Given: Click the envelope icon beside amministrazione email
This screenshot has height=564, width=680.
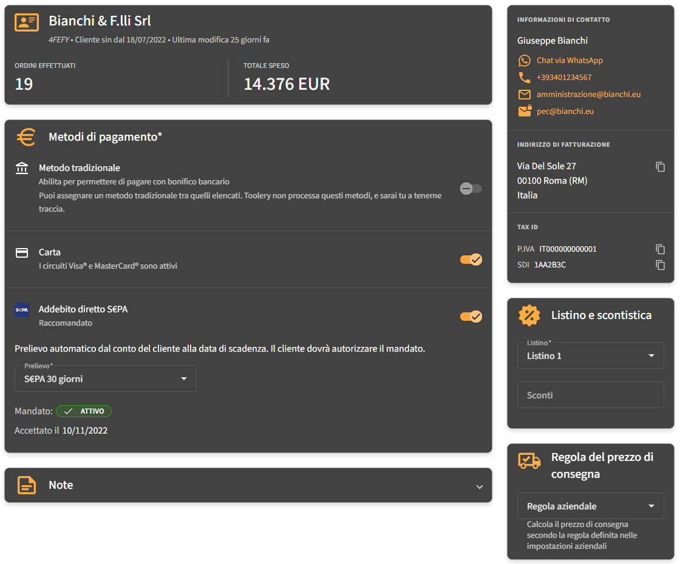Looking at the screenshot, I should click(524, 95).
